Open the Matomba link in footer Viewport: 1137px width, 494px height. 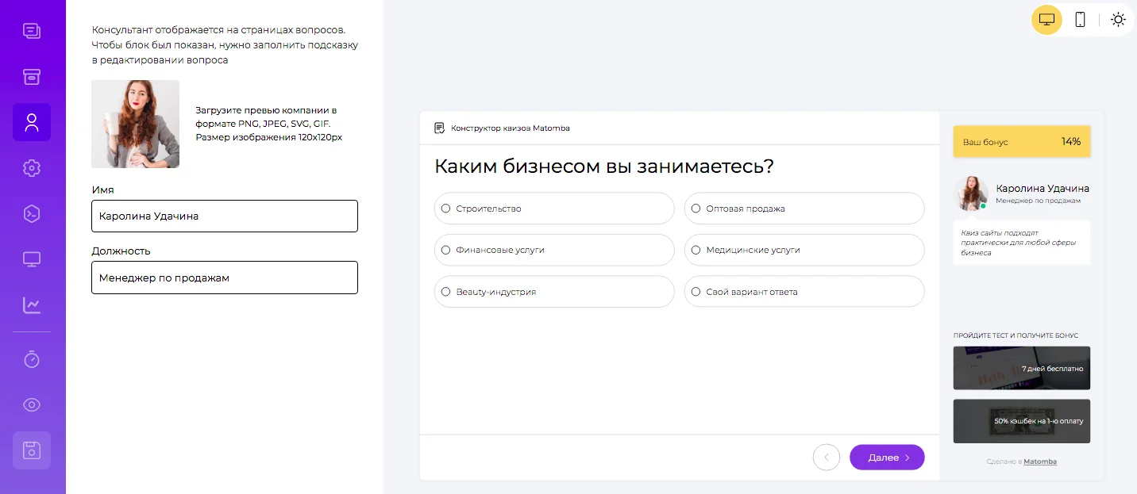point(1040,461)
